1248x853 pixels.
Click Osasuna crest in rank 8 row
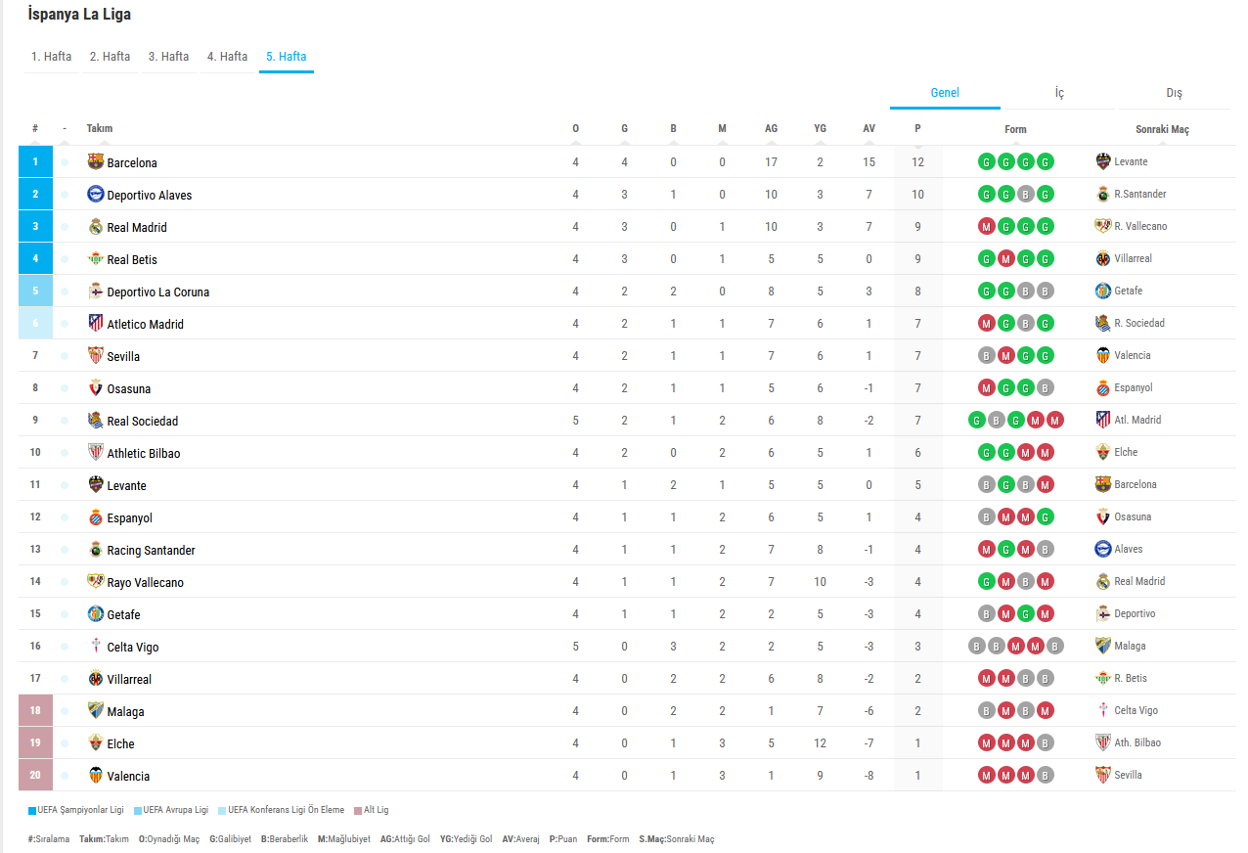95,387
